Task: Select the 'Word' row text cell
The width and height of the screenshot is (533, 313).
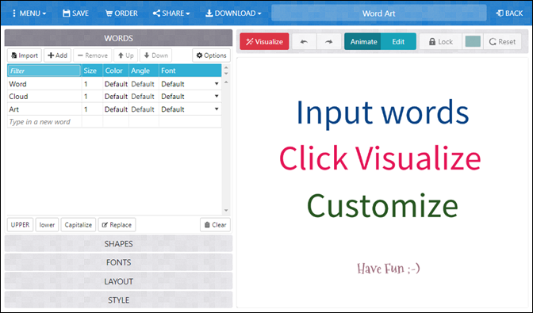Action: pos(44,84)
